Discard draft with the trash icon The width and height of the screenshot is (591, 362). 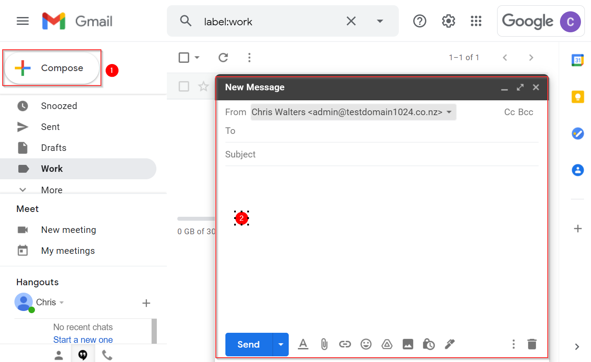click(532, 344)
